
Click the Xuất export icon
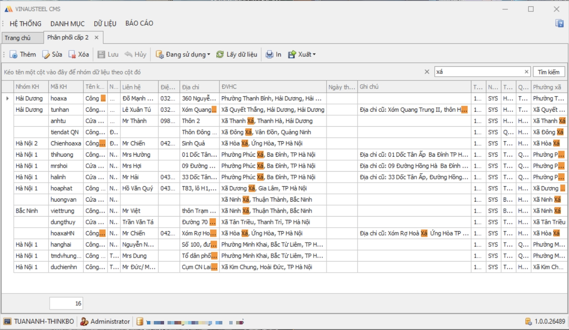292,54
